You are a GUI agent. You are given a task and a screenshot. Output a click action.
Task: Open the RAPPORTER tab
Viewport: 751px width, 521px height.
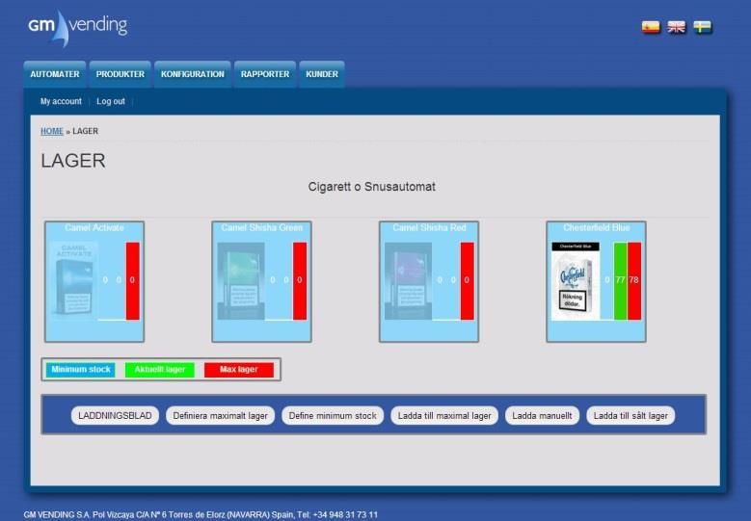point(265,74)
